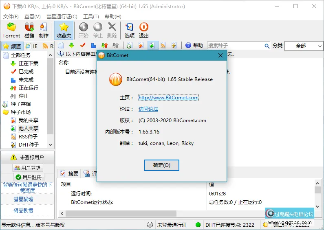Select 种子市场 in the sidebar tree
Image resolution: width=324 pixels, height=230 pixels.
[21, 112]
